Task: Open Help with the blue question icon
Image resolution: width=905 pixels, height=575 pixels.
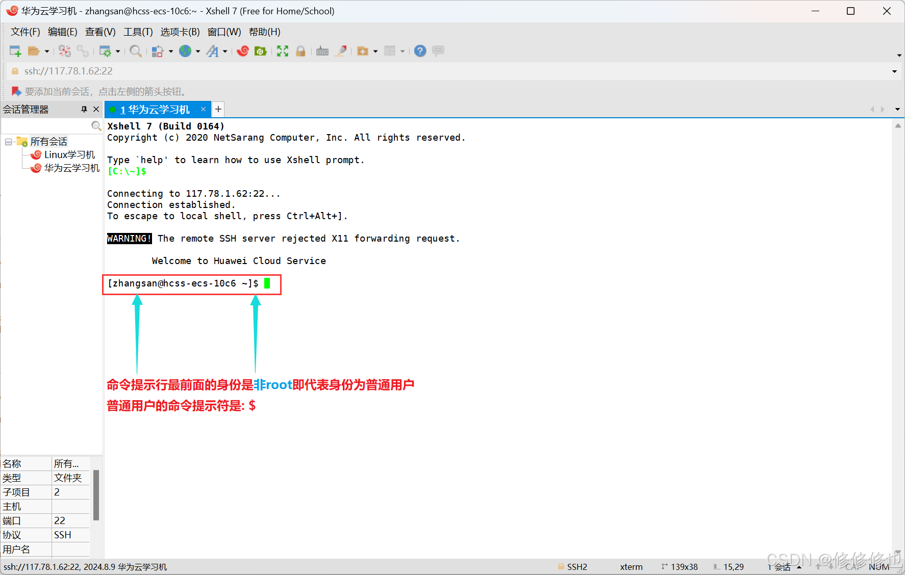Action: [x=420, y=51]
